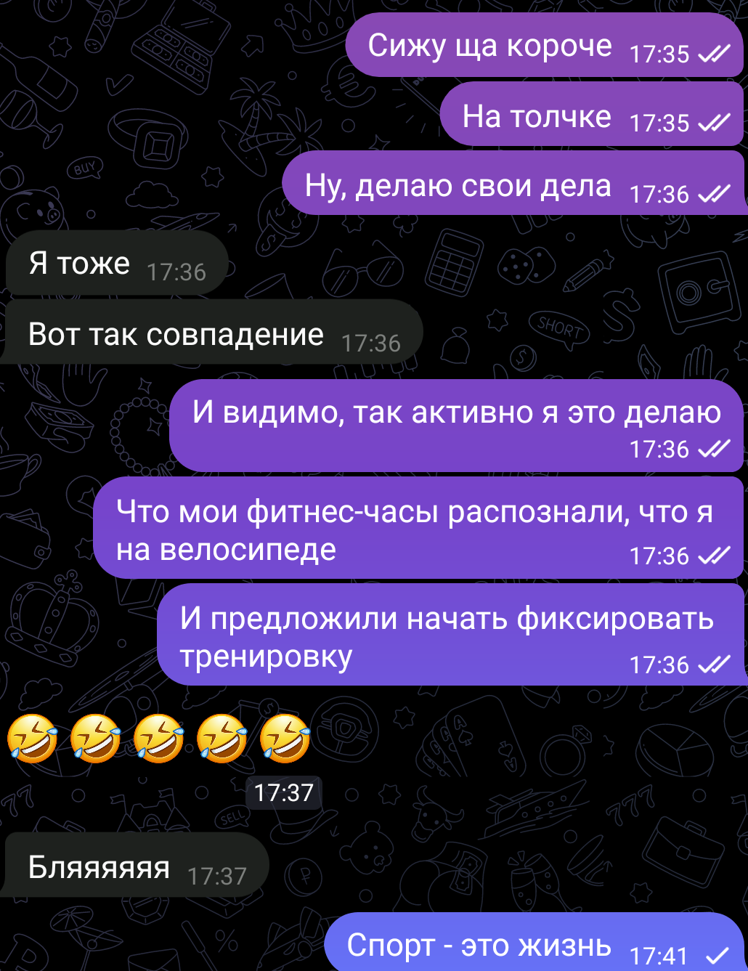Tap the 'Сижу ща короче' message bubble
This screenshot has width=748, height=971.
pos(545,45)
